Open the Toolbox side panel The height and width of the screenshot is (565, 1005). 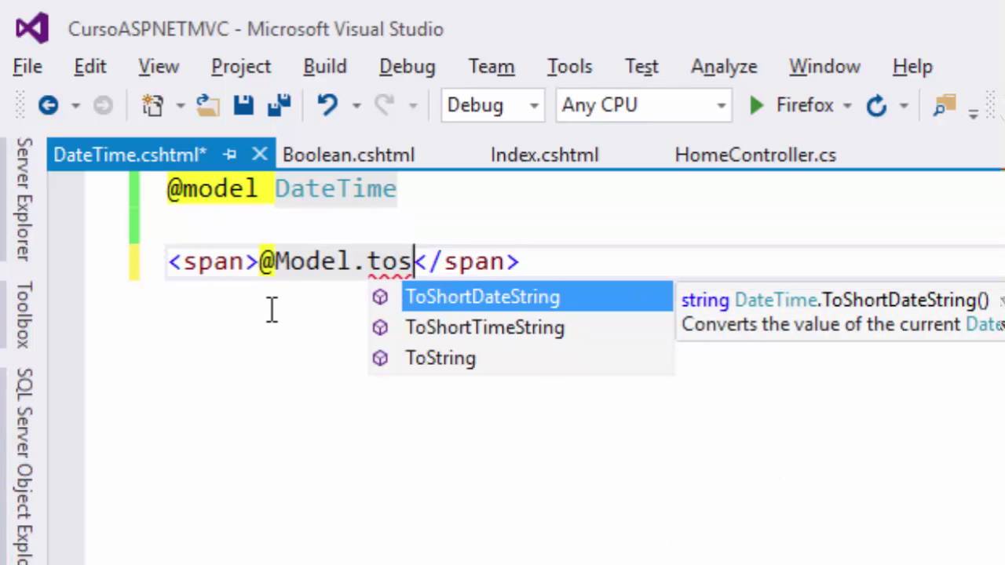click(24, 315)
